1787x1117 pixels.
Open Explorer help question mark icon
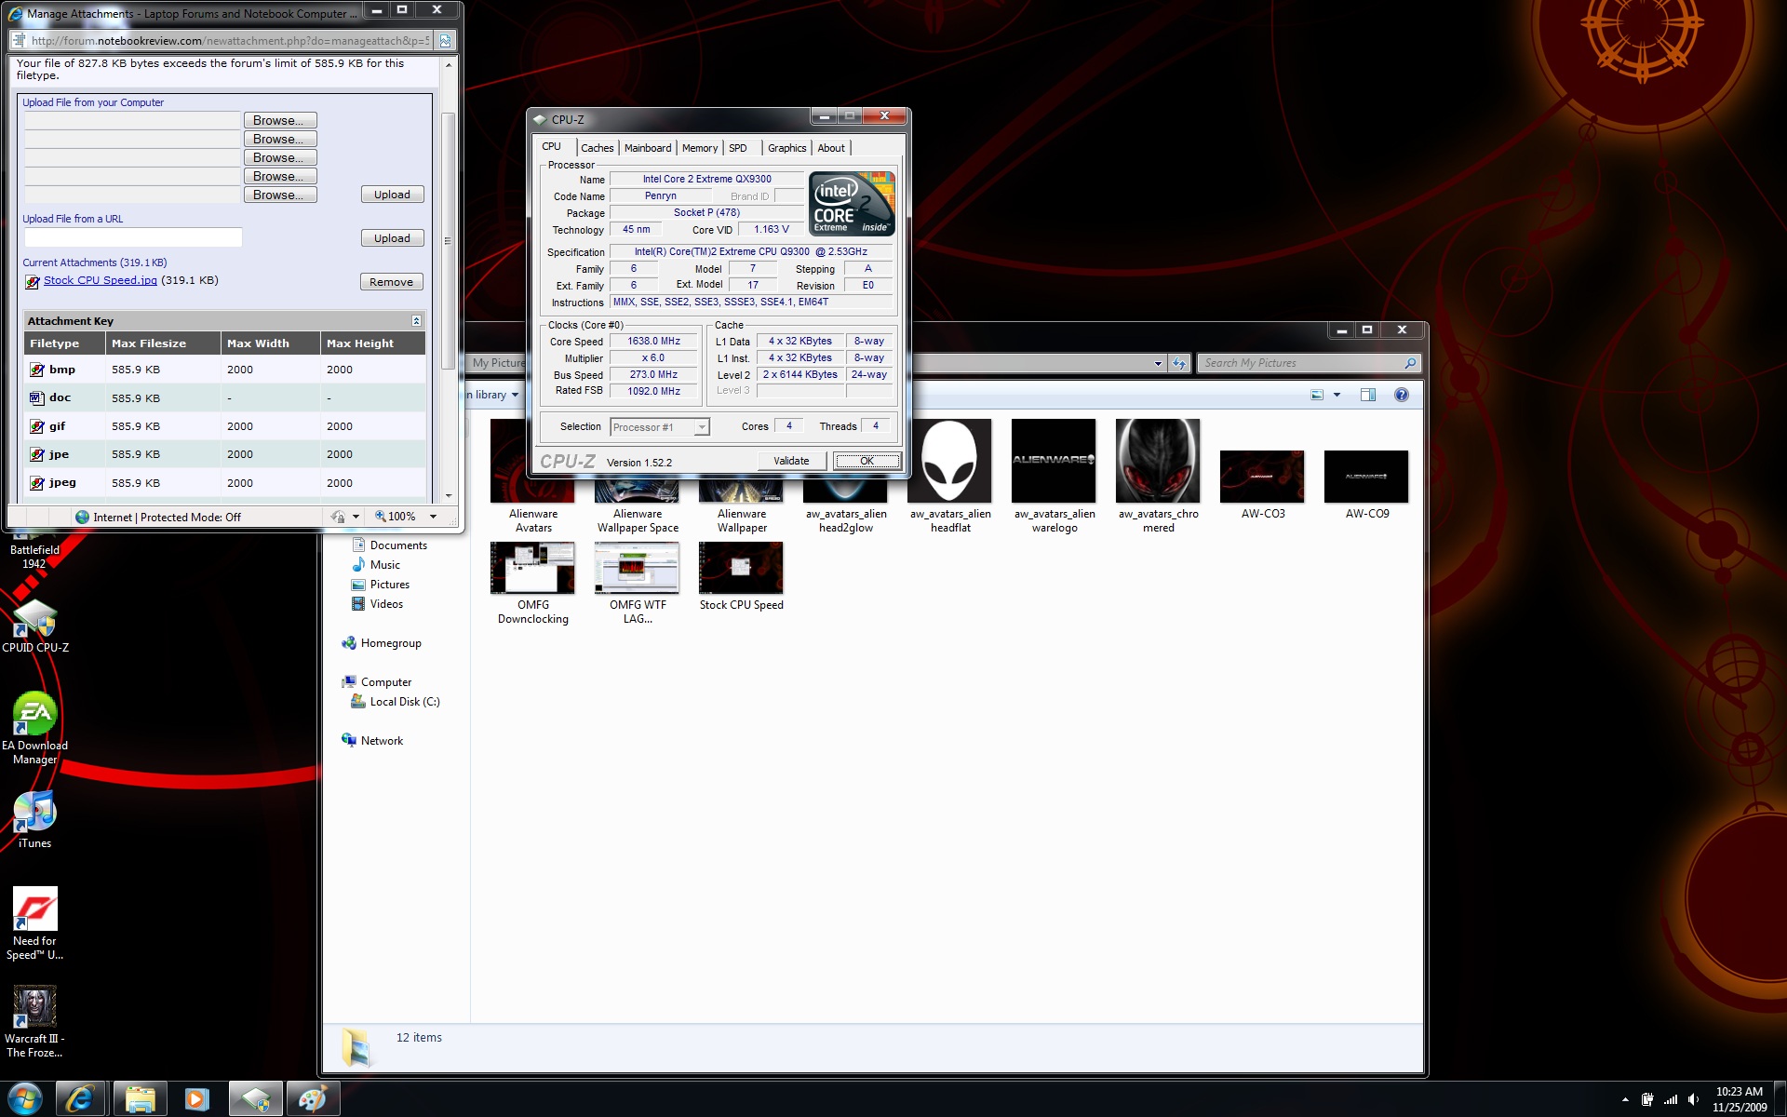[x=1401, y=395]
